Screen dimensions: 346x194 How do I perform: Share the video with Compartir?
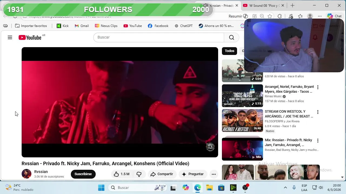(162, 174)
